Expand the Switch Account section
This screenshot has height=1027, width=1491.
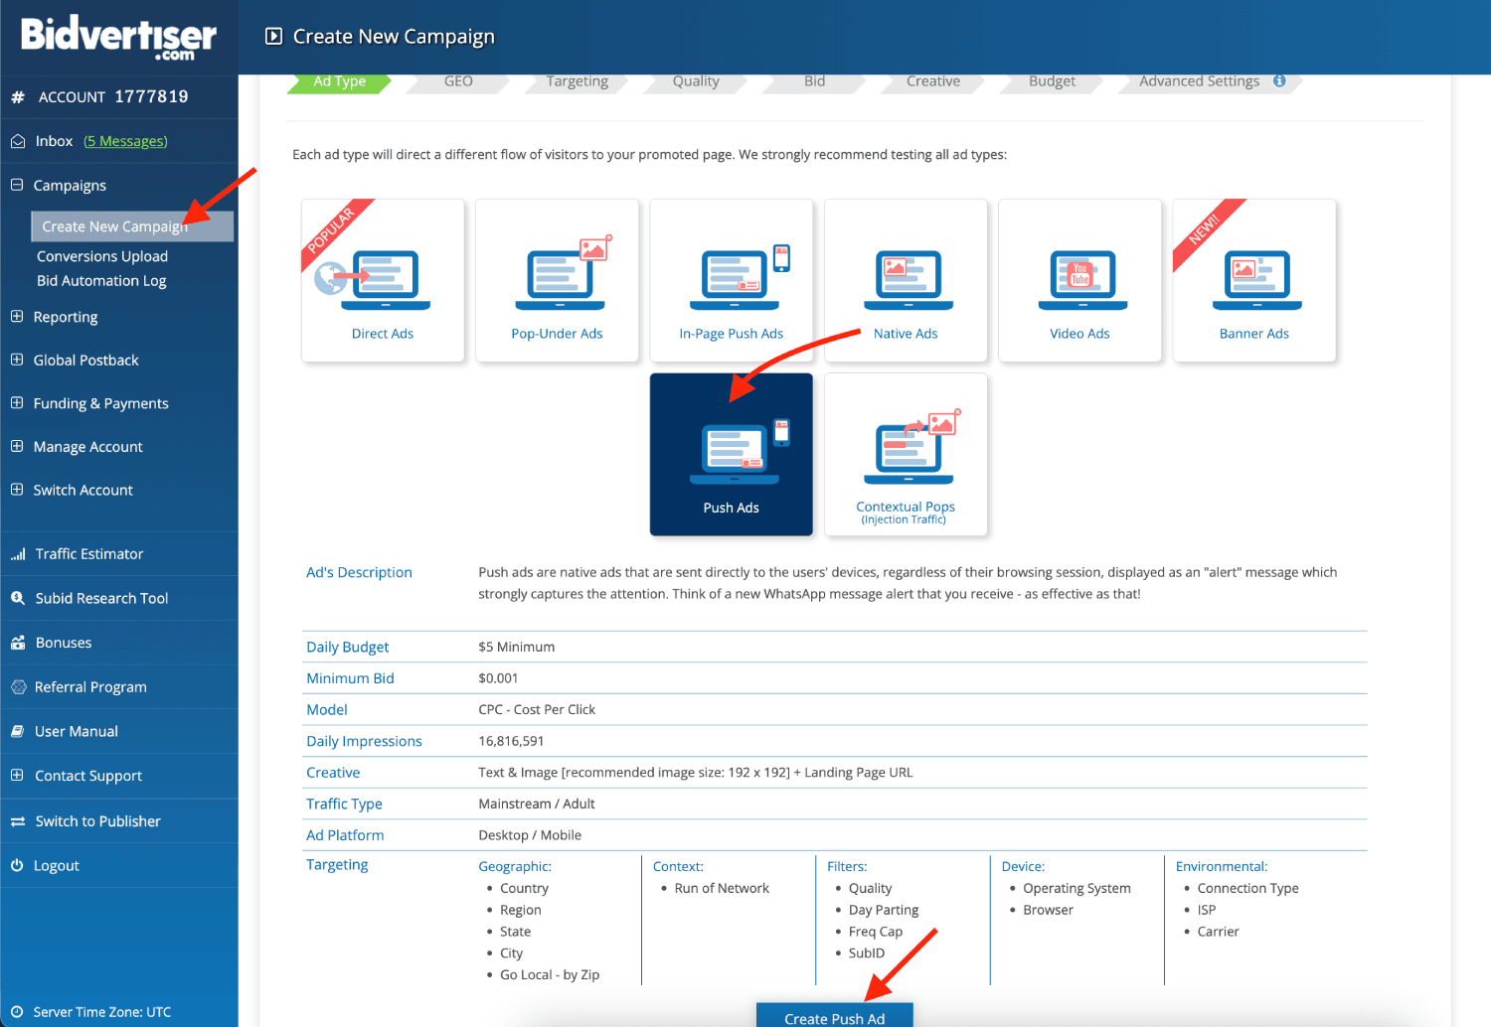[x=17, y=490]
